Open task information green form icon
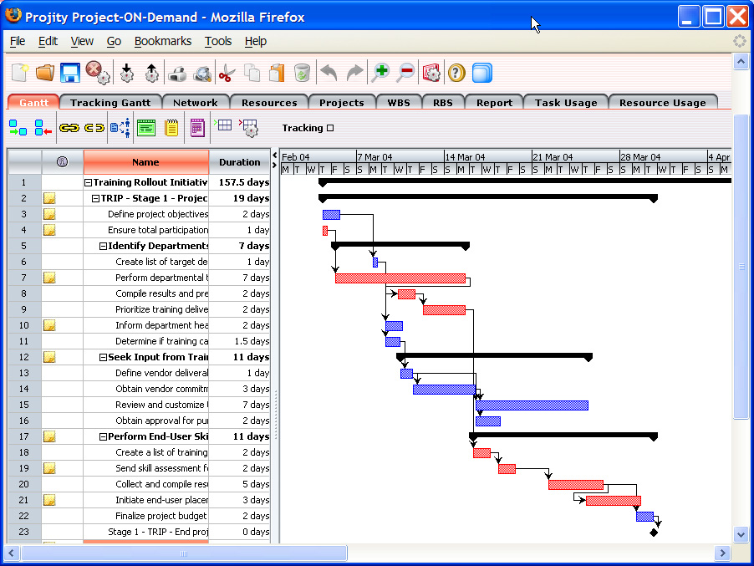The image size is (754, 566). [146, 128]
